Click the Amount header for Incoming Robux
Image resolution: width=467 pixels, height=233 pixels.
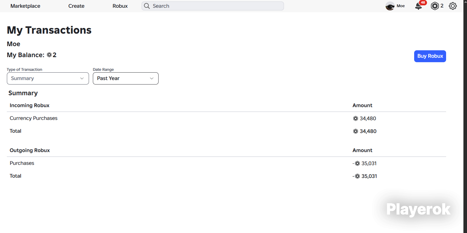tap(362, 105)
